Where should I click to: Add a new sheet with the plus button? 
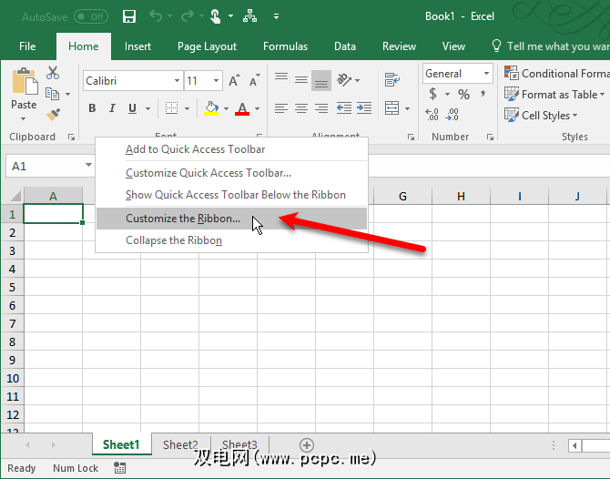[x=307, y=445]
